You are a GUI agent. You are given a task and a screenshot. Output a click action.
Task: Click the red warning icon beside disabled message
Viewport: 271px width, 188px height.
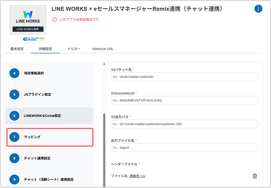[x=55, y=19]
